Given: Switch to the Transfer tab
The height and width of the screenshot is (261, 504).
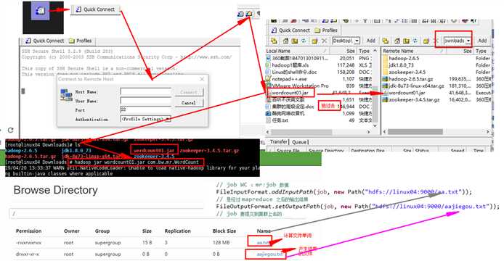Looking at the screenshot, I should coord(278,141).
